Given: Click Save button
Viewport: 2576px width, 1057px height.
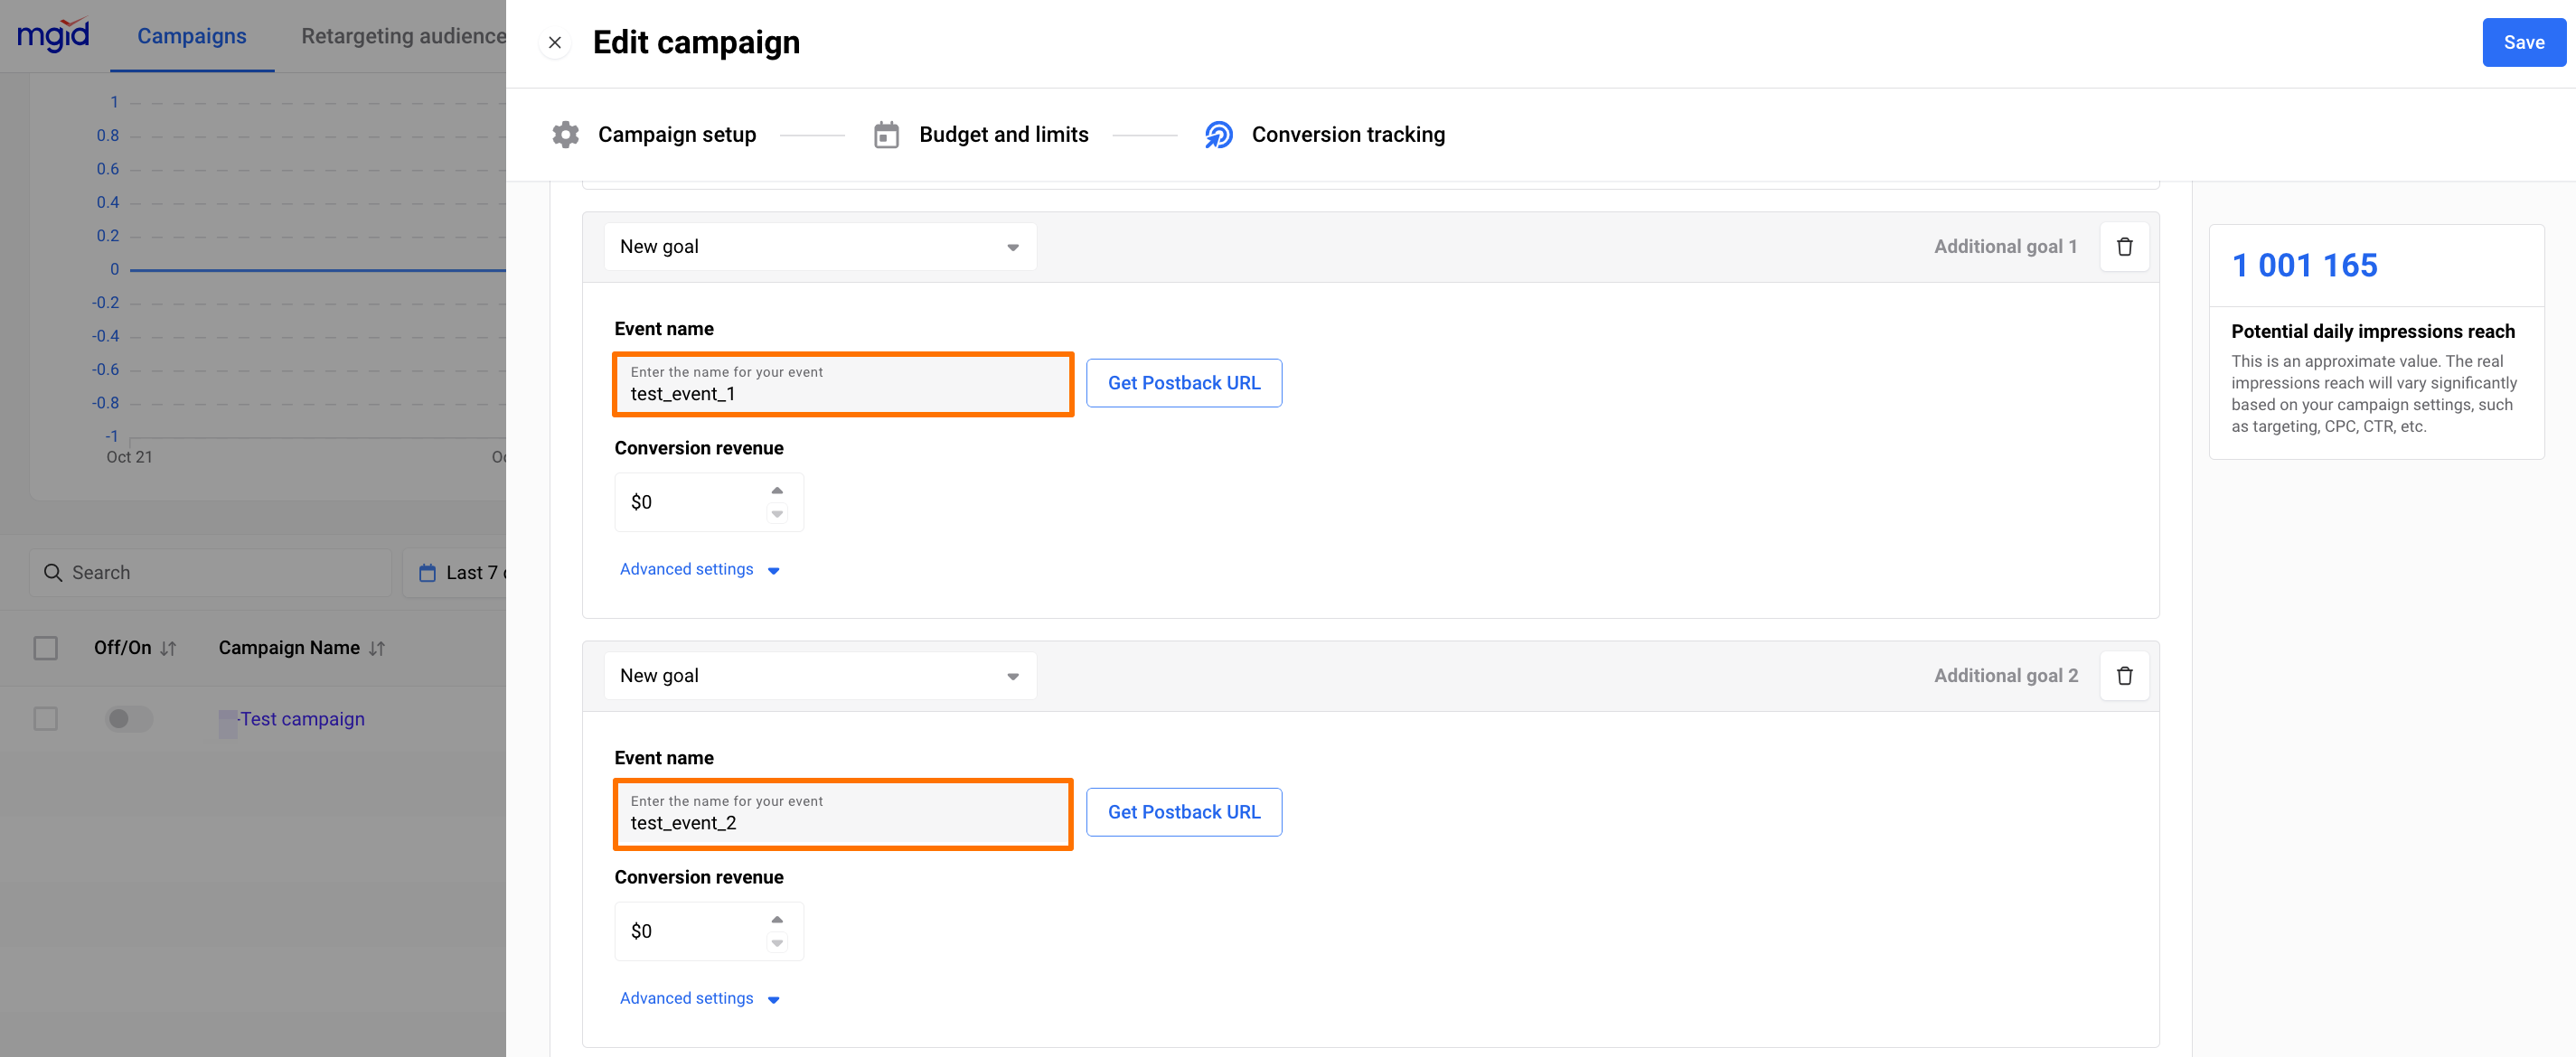Looking at the screenshot, I should pos(2522,43).
